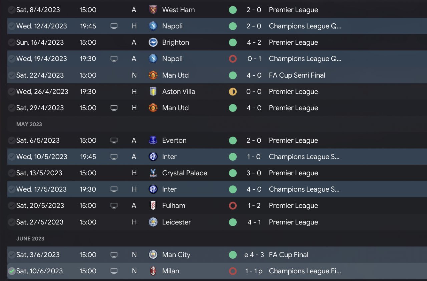The image size is (427, 281).
Task: Toggle the checkmark on the 10/6/2023 Milan fixture
Action: 12,271
